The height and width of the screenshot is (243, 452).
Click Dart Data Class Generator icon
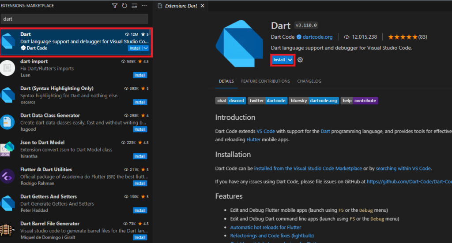point(8,122)
